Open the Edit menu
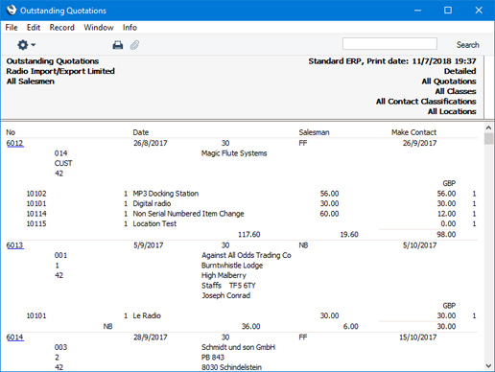Viewport: 495px width, 372px height. pyautogui.click(x=34, y=28)
